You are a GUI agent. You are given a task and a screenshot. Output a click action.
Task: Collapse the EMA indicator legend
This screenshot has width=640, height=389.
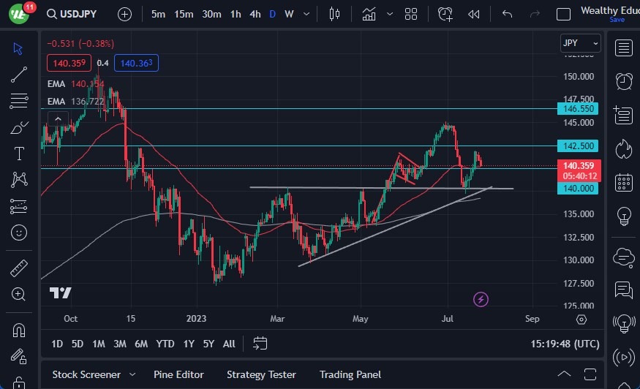(56, 118)
